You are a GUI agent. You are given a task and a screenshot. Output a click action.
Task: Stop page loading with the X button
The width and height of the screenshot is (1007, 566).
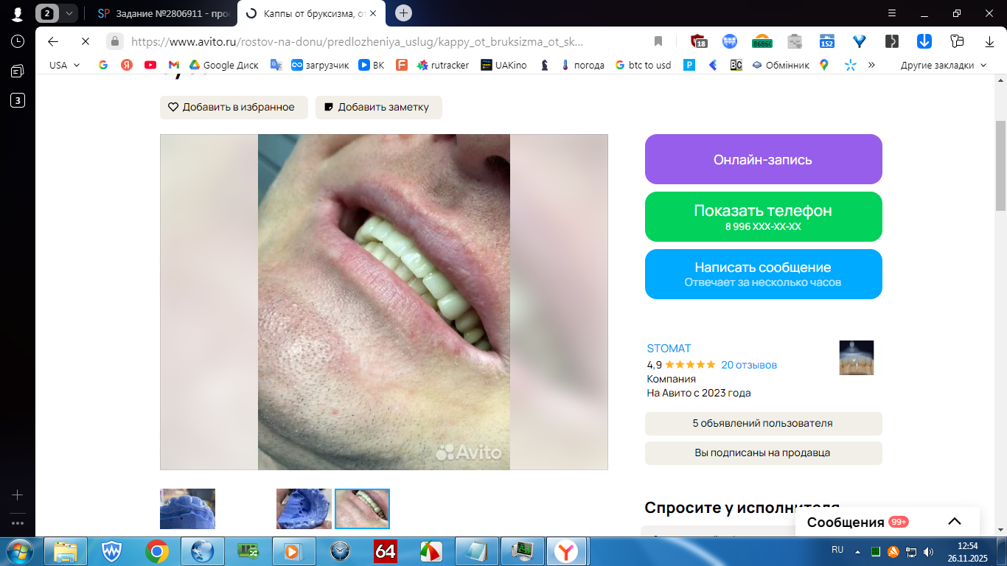coord(85,41)
